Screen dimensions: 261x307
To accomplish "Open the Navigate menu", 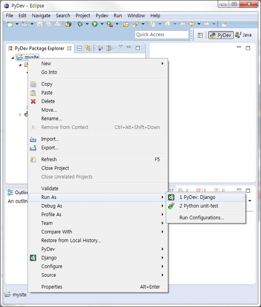I will click(41, 16).
